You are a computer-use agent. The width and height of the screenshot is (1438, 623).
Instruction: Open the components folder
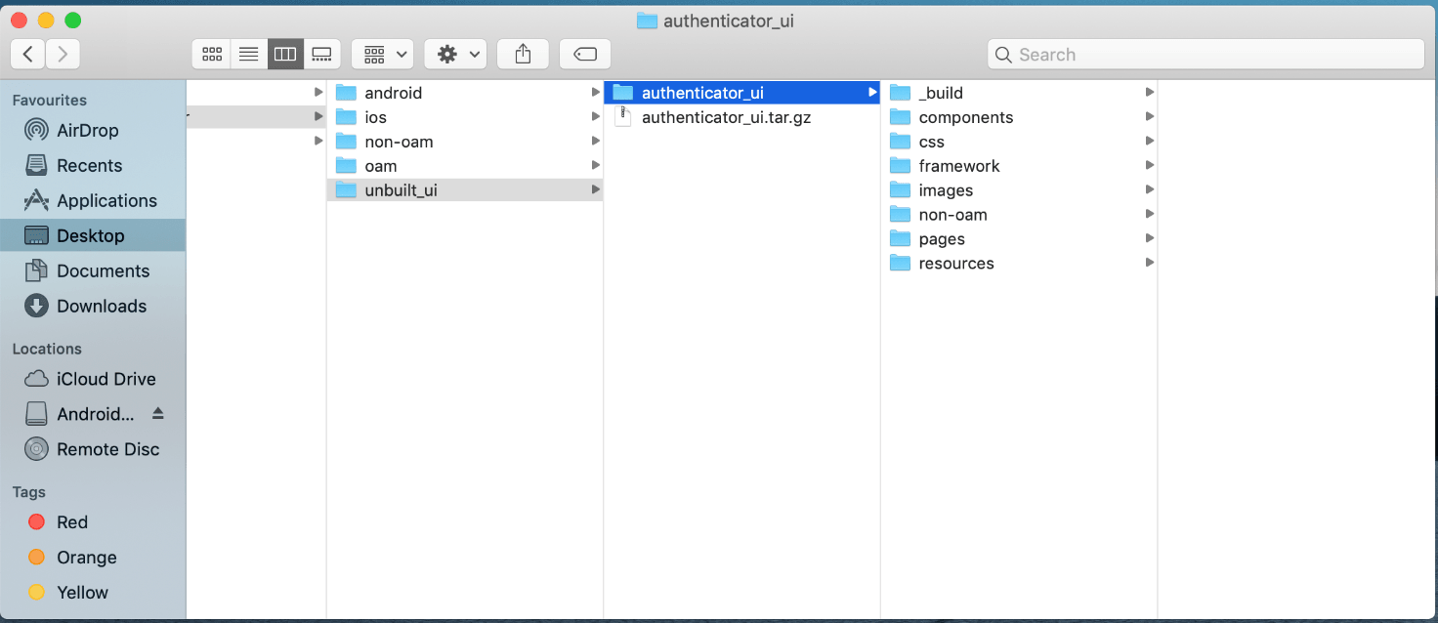pyautogui.click(x=1019, y=117)
